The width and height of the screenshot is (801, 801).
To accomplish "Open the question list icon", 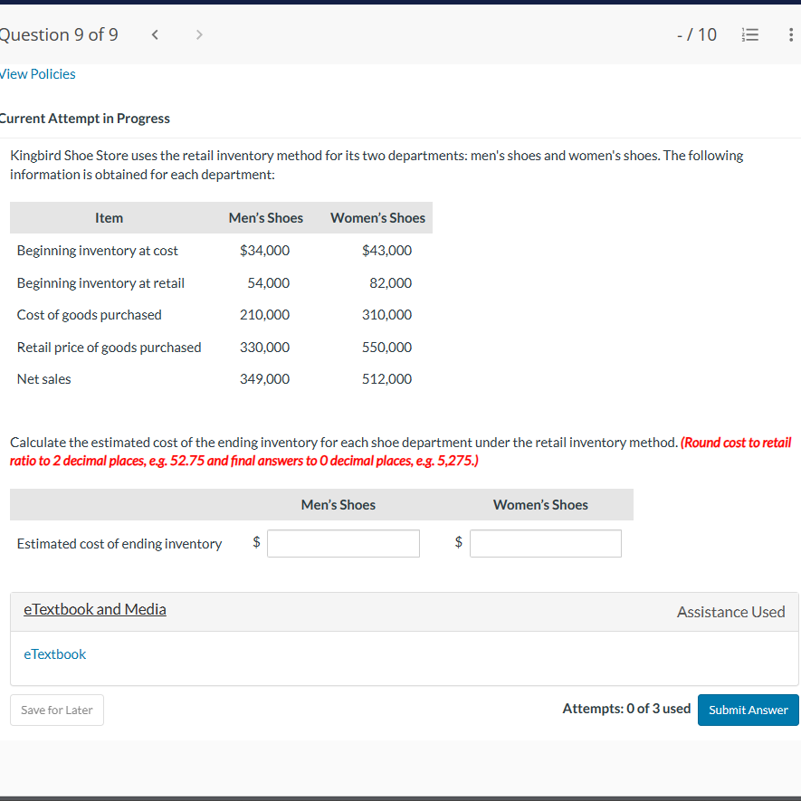I will coord(750,34).
